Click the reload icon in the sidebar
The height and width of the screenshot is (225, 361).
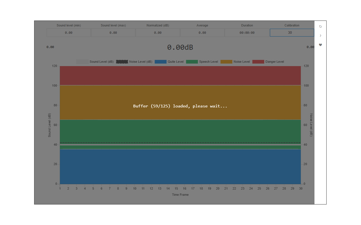point(320,26)
